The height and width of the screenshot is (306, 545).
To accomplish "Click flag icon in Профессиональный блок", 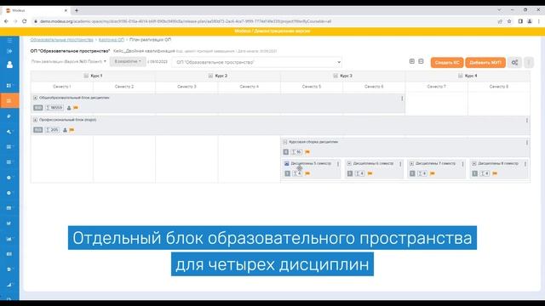I will click(x=72, y=130).
